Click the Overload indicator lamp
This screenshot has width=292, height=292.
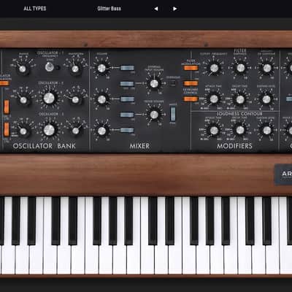click(173, 83)
